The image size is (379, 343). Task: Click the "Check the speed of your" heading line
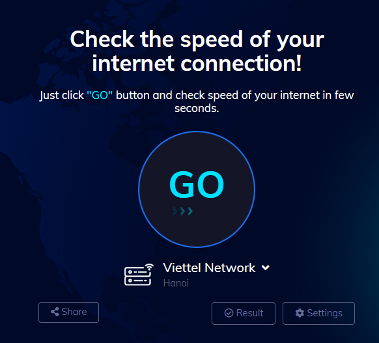[197, 39]
